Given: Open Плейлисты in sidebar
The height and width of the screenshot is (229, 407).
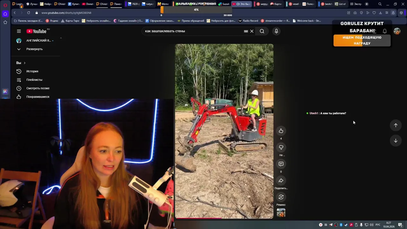Looking at the screenshot, I should (34, 80).
